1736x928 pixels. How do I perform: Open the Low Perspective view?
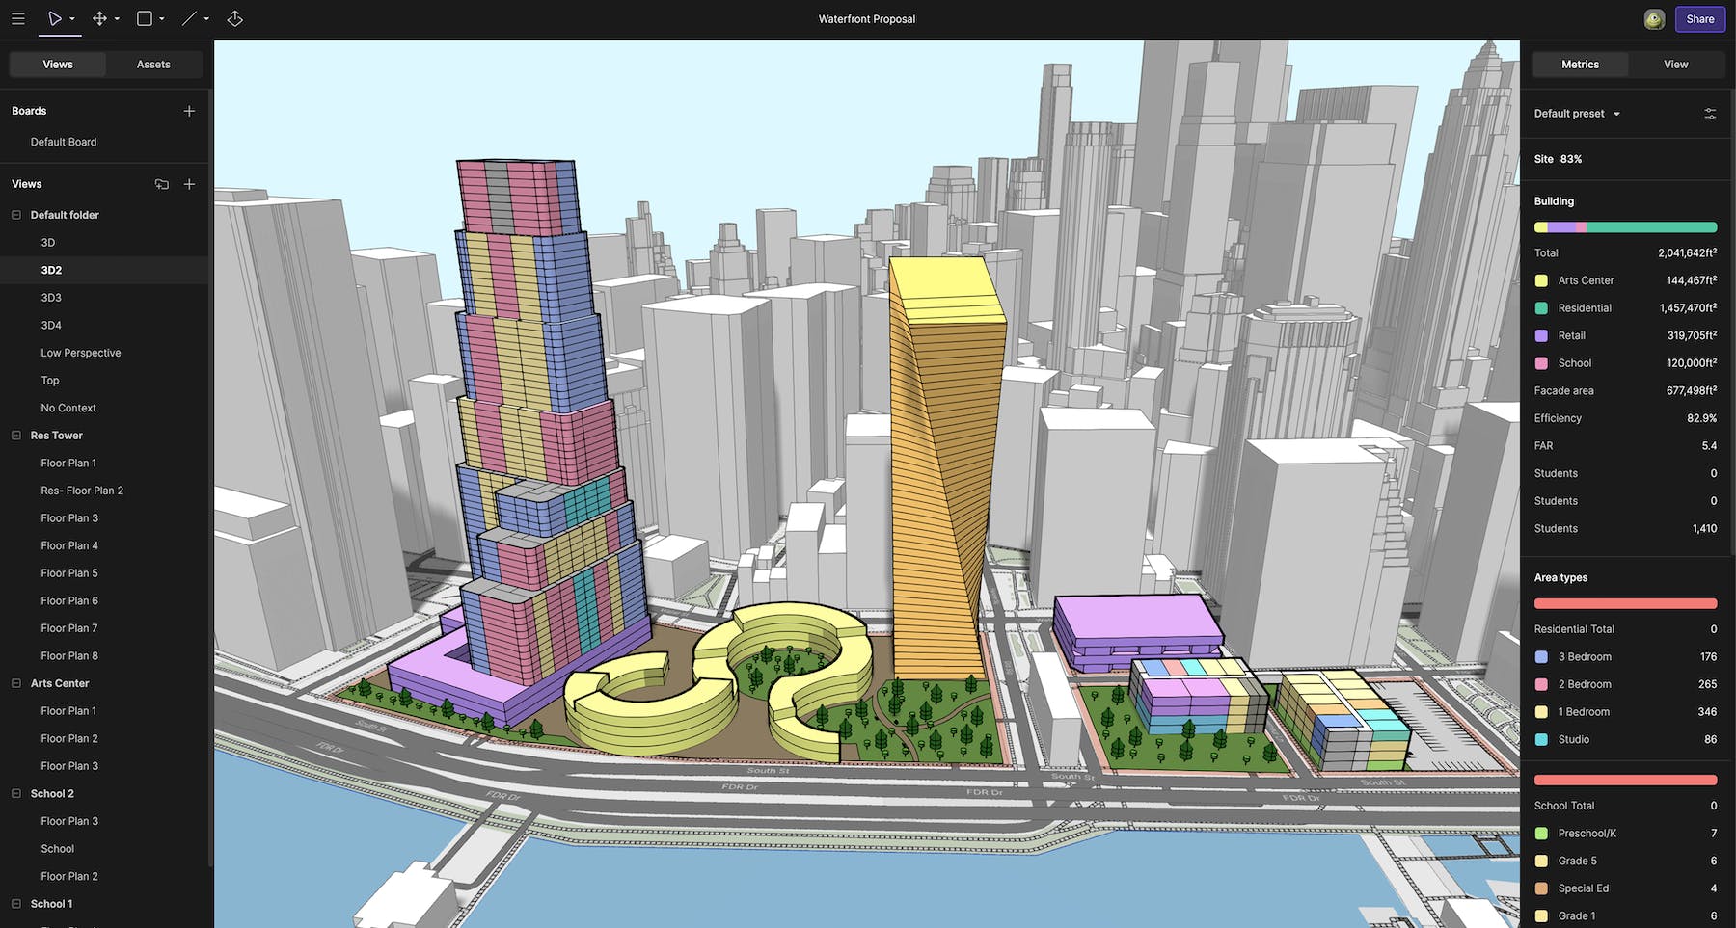[81, 352]
